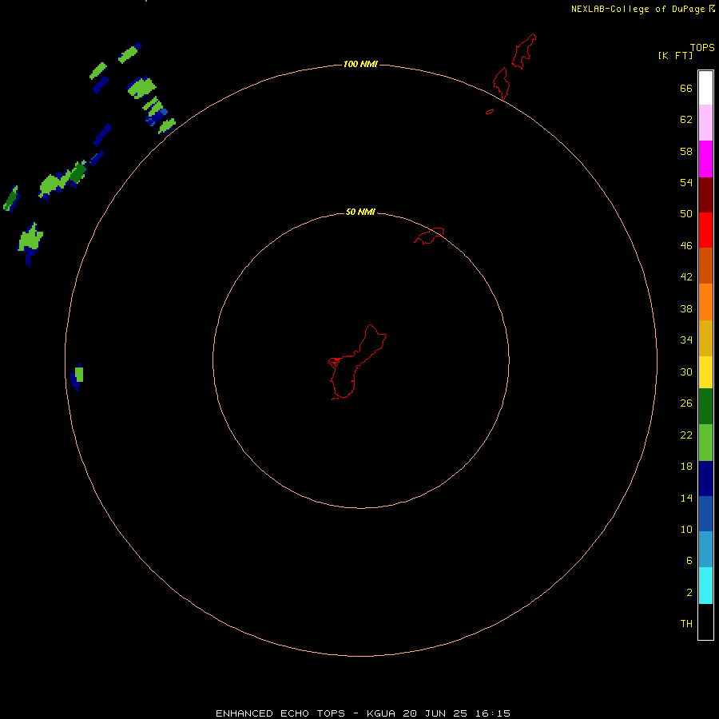Click the "46" legend value
Screen dimensions: 719x719
686,246
